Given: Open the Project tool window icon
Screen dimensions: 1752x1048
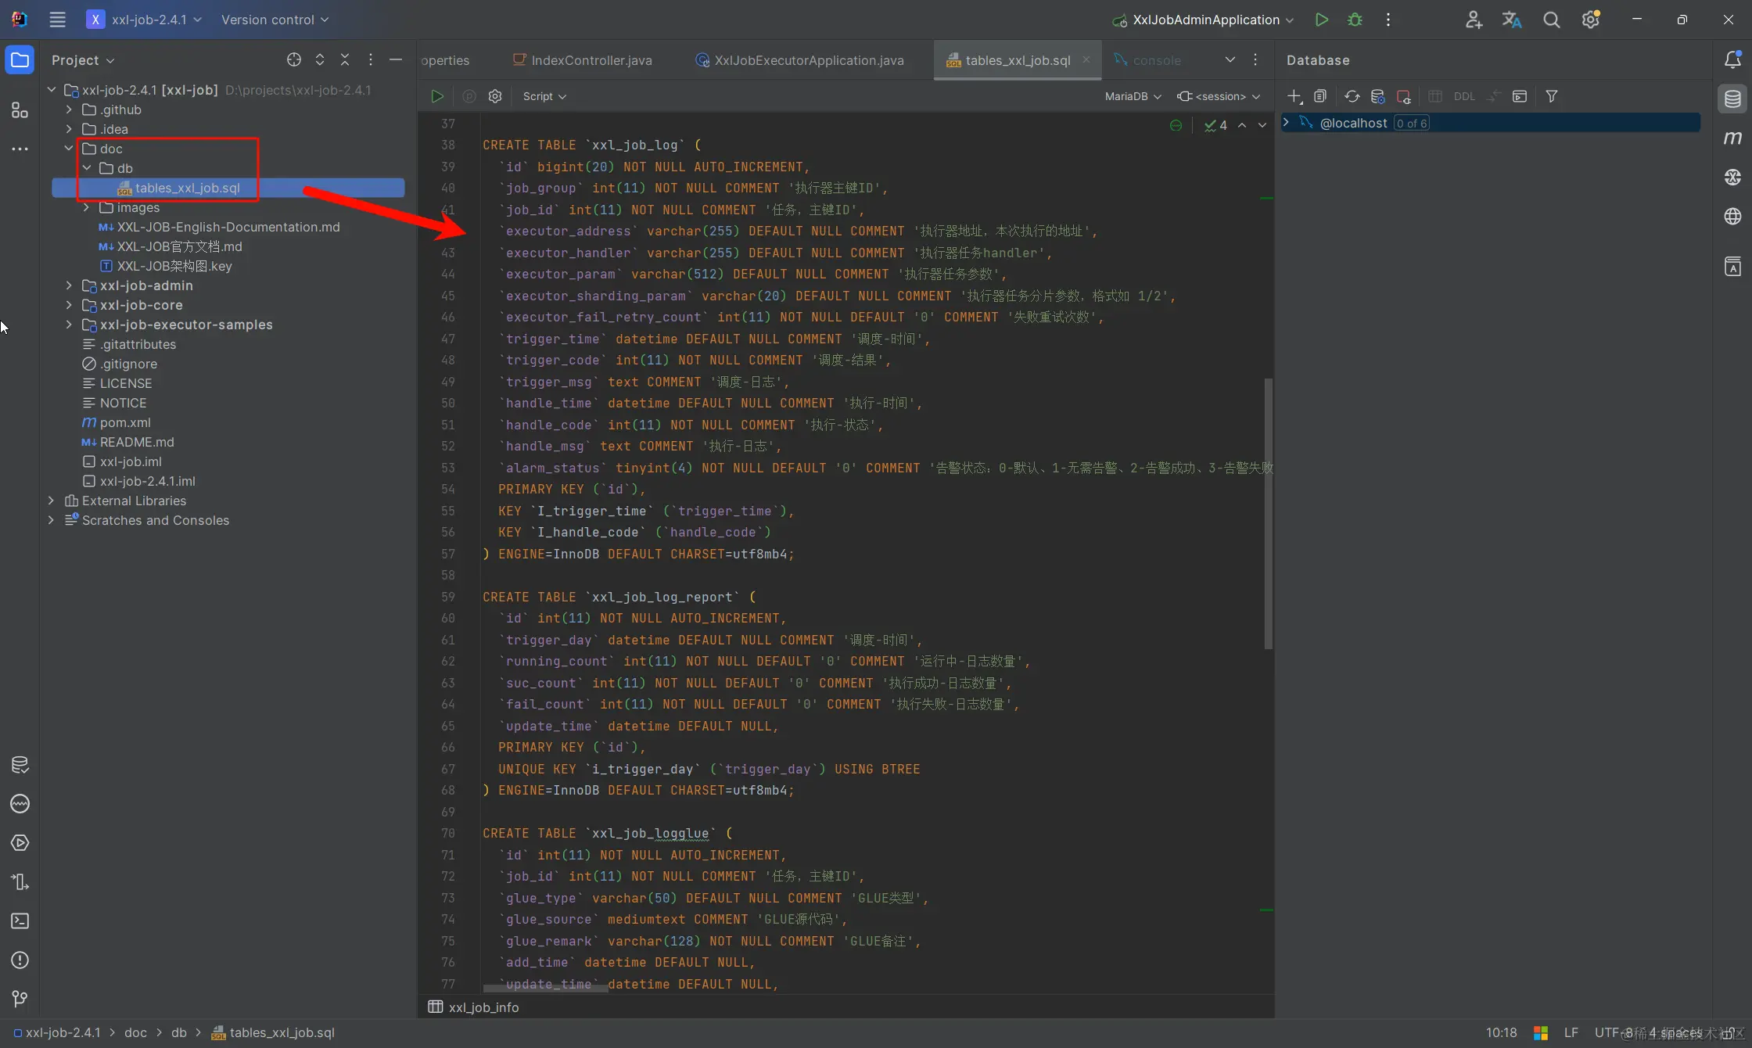Looking at the screenshot, I should 20,60.
